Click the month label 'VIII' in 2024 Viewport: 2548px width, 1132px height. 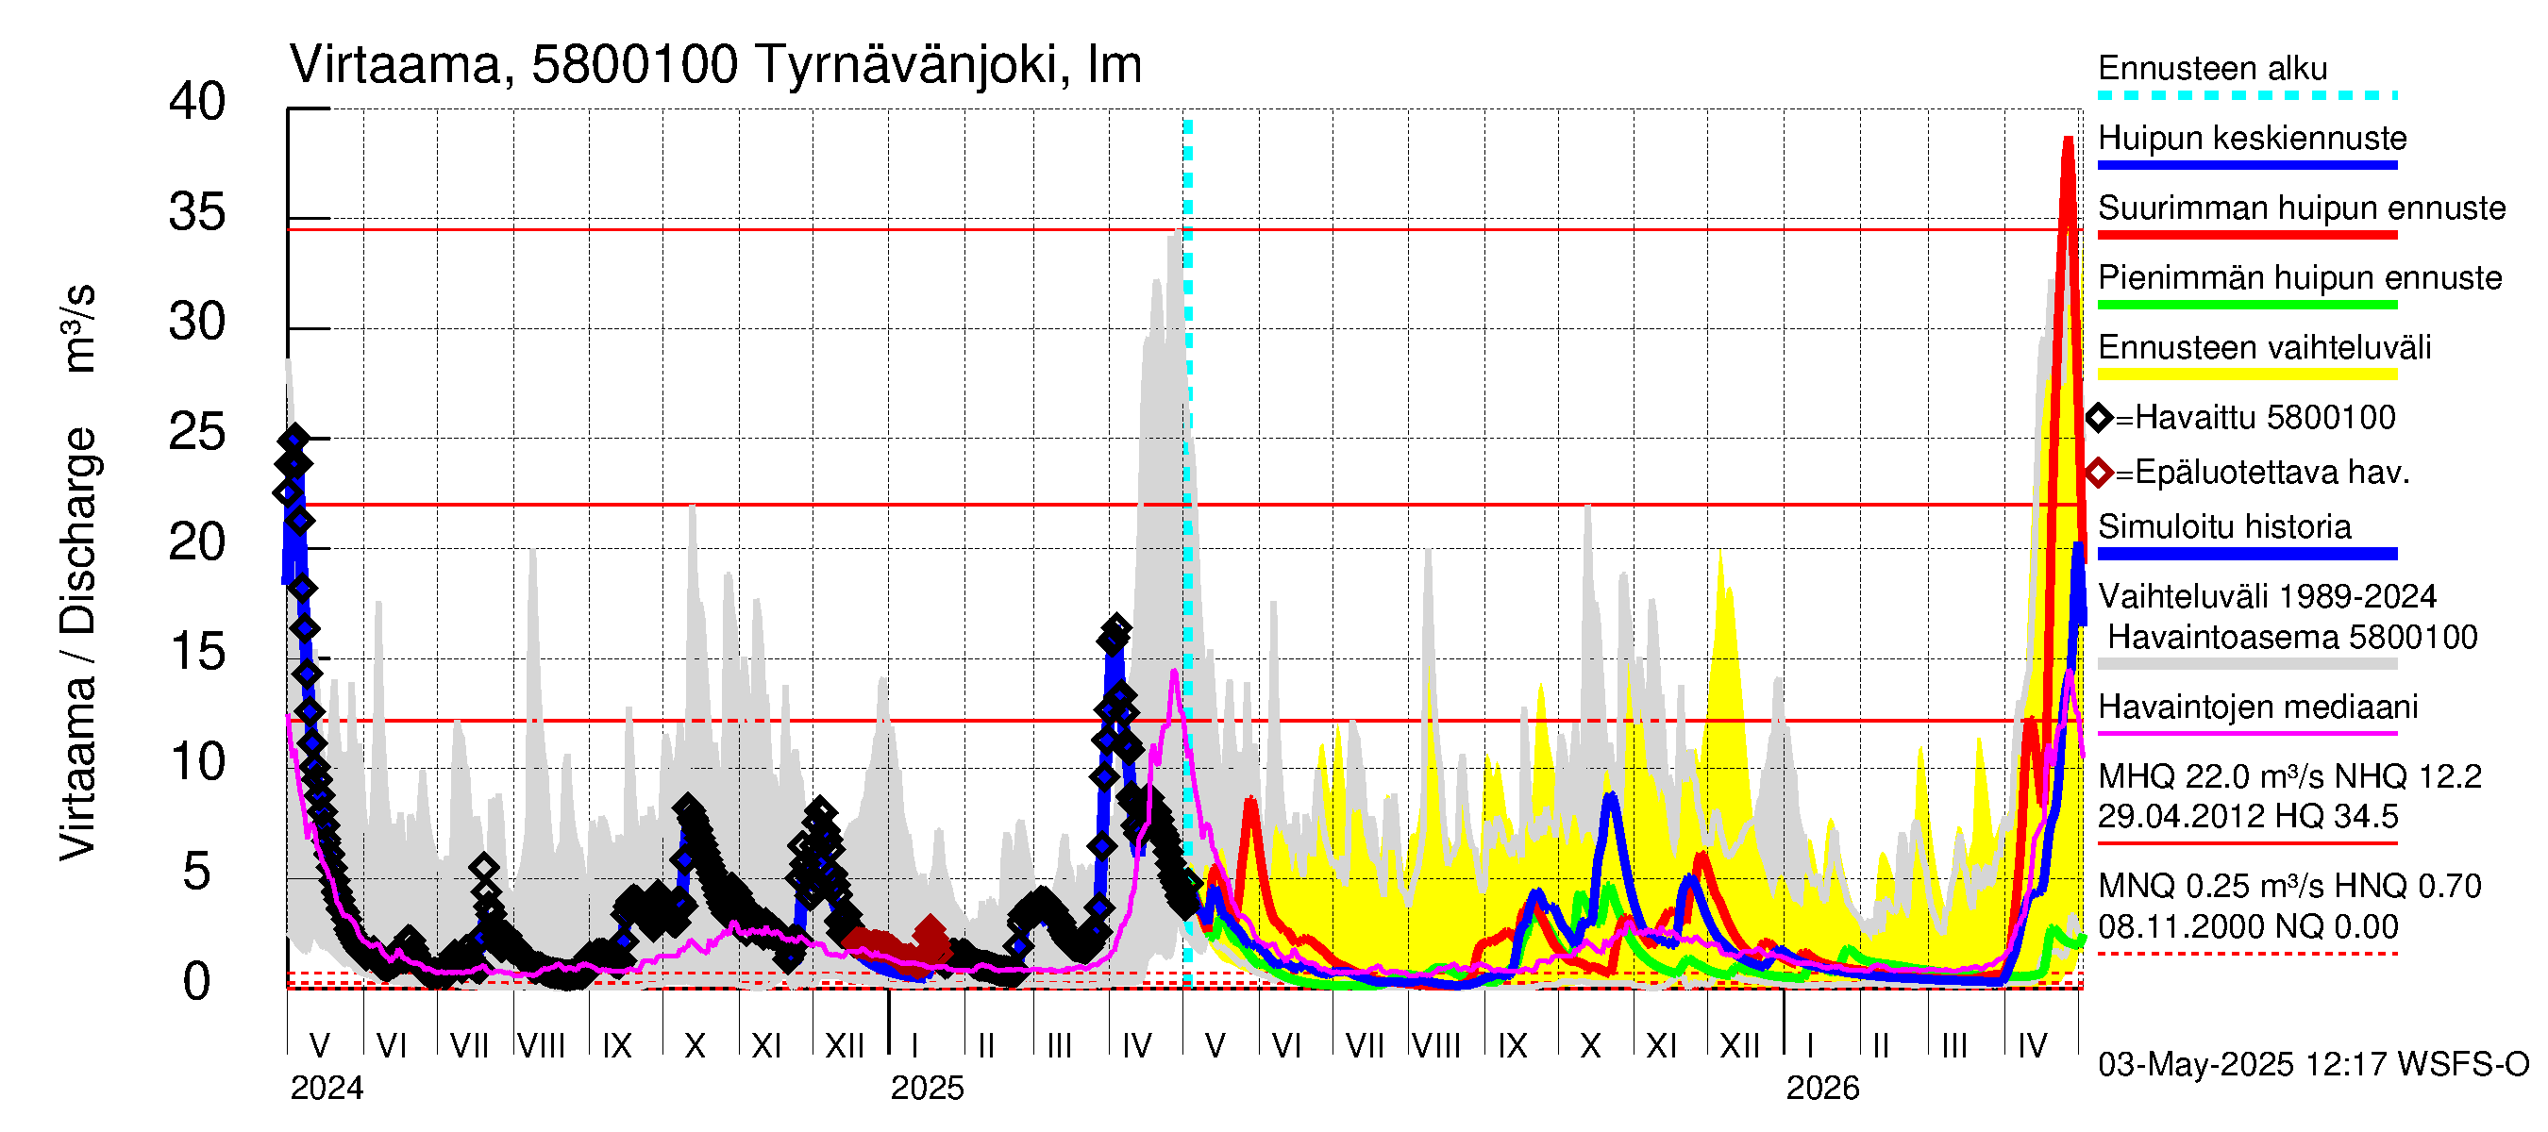(541, 1046)
